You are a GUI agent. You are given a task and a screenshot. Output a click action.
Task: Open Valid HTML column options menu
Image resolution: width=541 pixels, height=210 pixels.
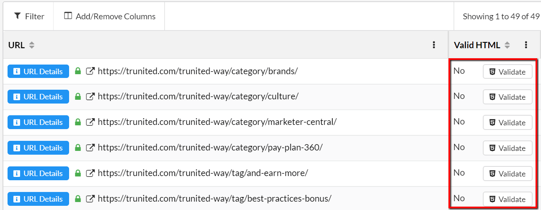click(526, 45)
